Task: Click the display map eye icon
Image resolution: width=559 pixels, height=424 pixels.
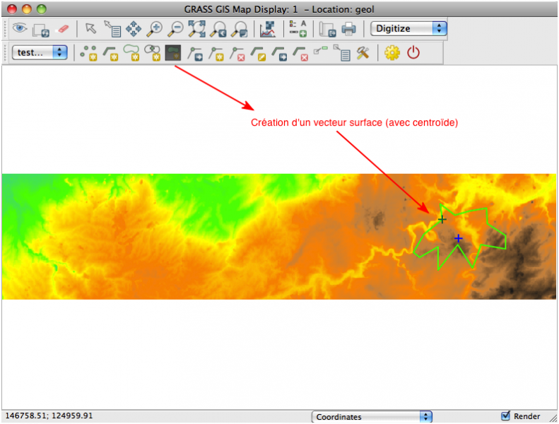Action: tap(19, 29)
